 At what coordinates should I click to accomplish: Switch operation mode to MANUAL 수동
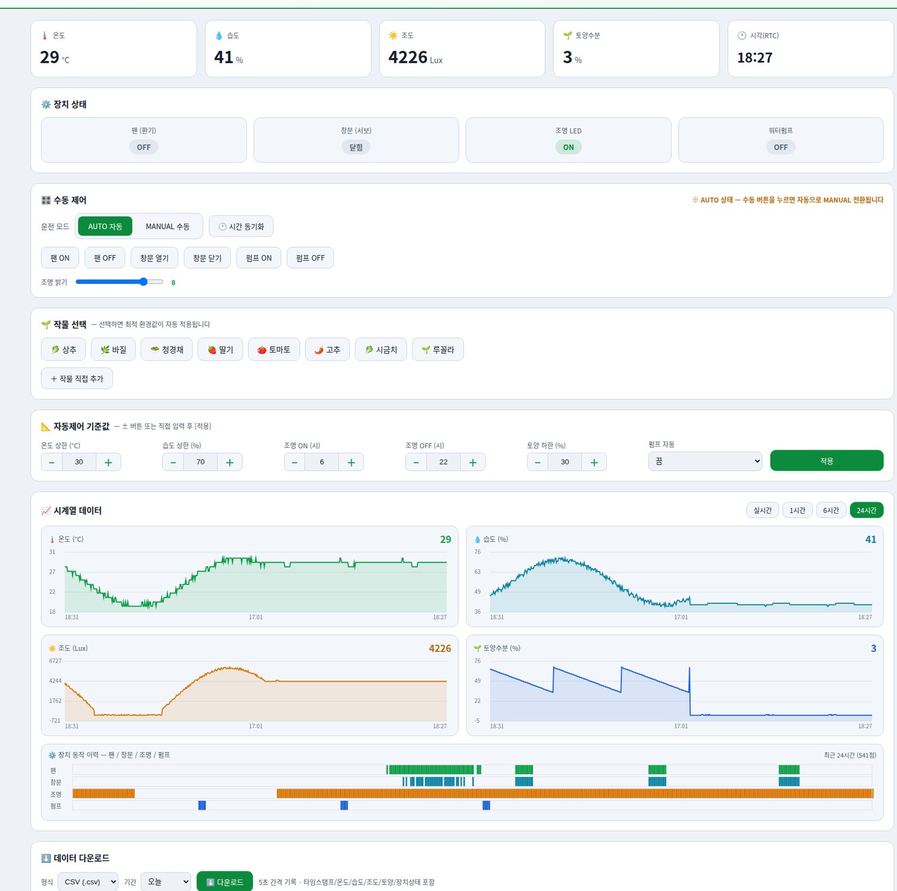167,227
